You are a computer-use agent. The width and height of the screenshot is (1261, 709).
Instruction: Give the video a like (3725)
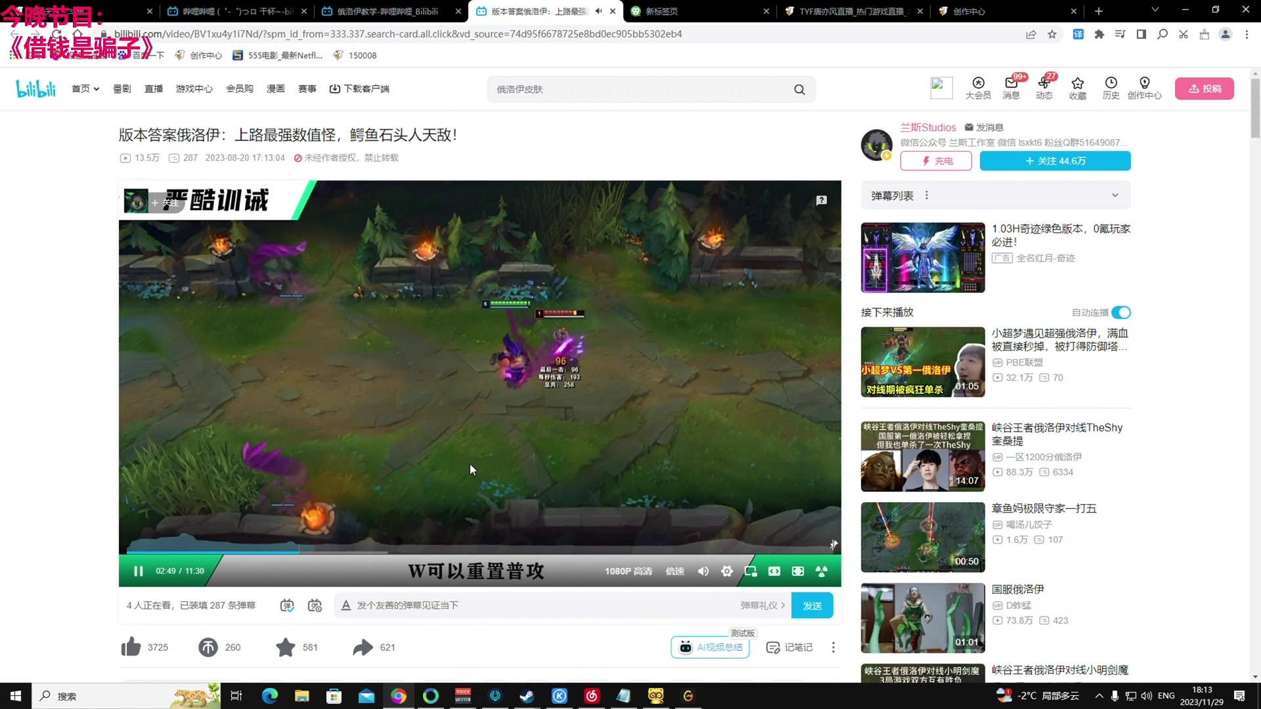pos(131,647)
